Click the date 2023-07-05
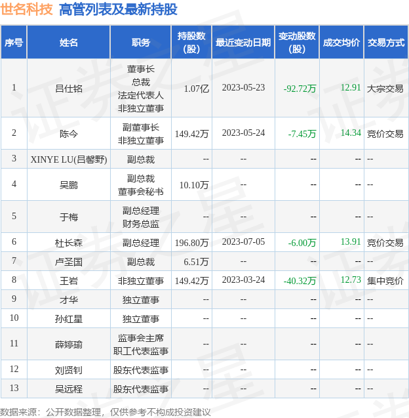The image size is (409, 418). tap(243, 241)
